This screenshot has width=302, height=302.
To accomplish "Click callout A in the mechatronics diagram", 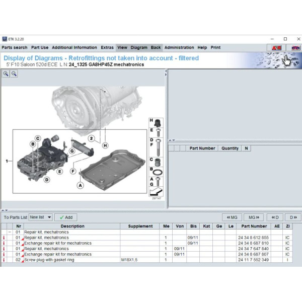I will pyautogui.click(x=80, y=186).
